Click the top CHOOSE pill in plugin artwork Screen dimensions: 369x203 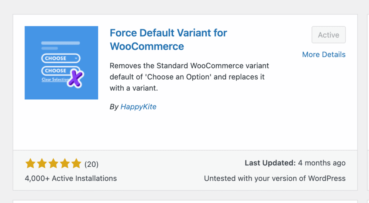pyautogui.click(x=61, y=58)
